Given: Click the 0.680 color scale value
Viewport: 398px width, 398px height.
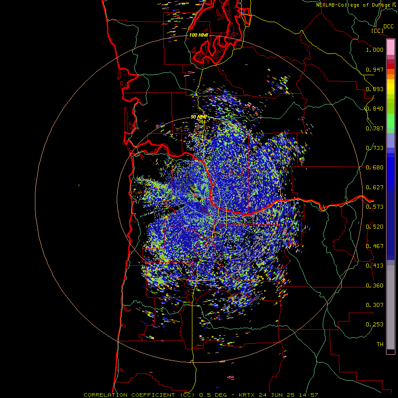Looking at the screenshot, I should 375,168.
